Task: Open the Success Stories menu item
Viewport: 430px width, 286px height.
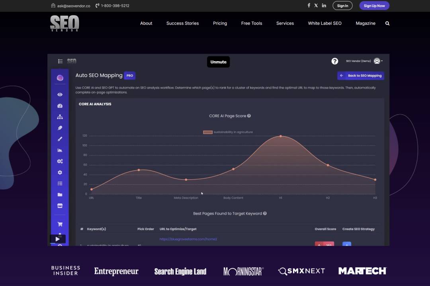Action: click(182, 23)
